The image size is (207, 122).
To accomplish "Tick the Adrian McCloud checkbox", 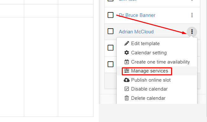I will click(111, 31).
